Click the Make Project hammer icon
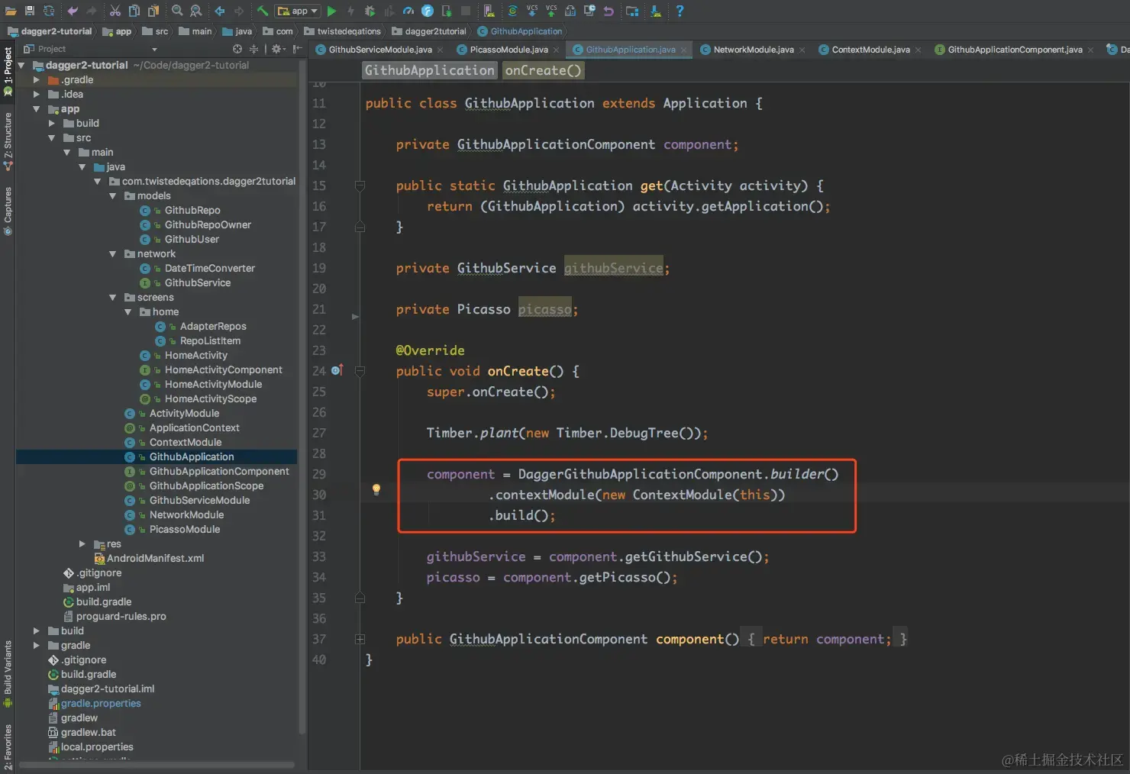Image resolution: width=1130 pixels, height=774 pixels. click(x=262, y=11)
